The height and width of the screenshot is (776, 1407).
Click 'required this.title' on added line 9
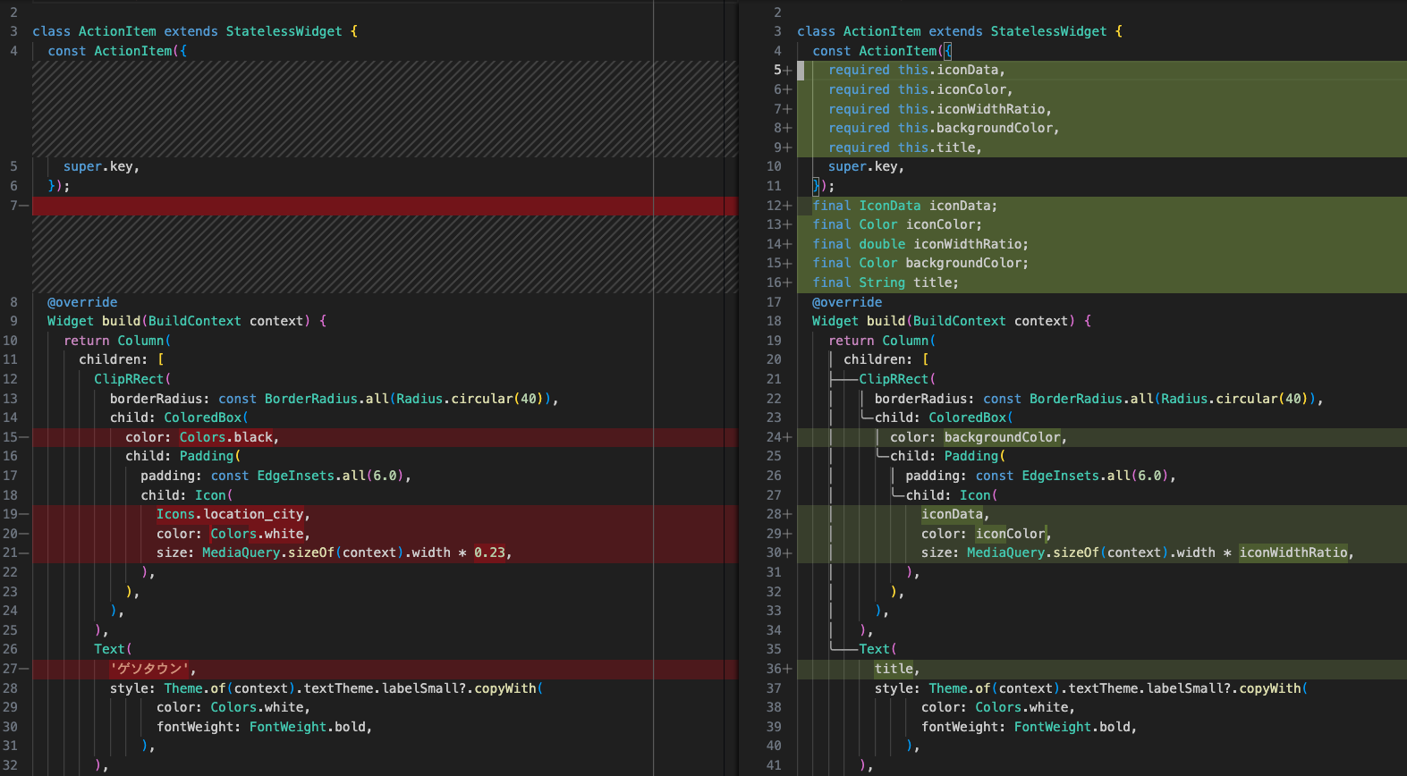(903, 148)
